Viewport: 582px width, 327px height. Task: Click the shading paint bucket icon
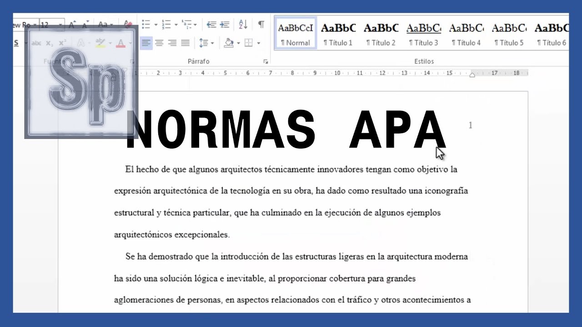229,43
